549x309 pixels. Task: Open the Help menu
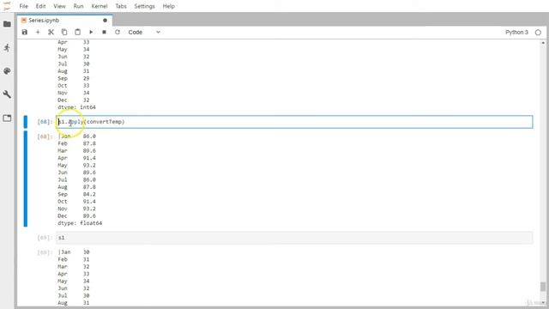(168, 6)
